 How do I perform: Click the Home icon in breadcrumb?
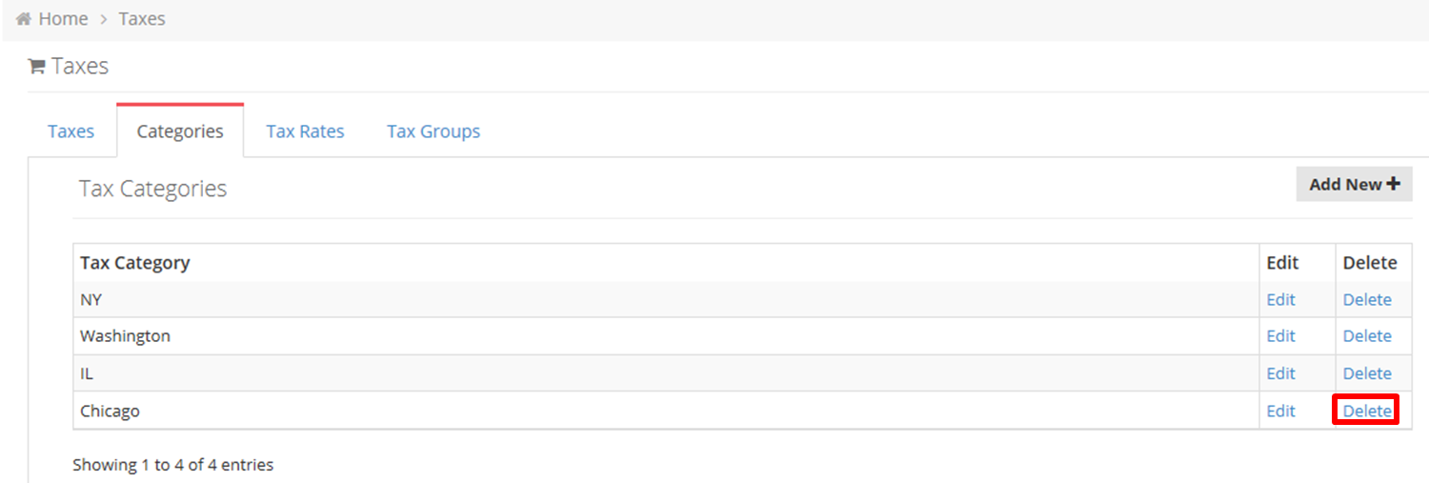click(x=24, y=19)
